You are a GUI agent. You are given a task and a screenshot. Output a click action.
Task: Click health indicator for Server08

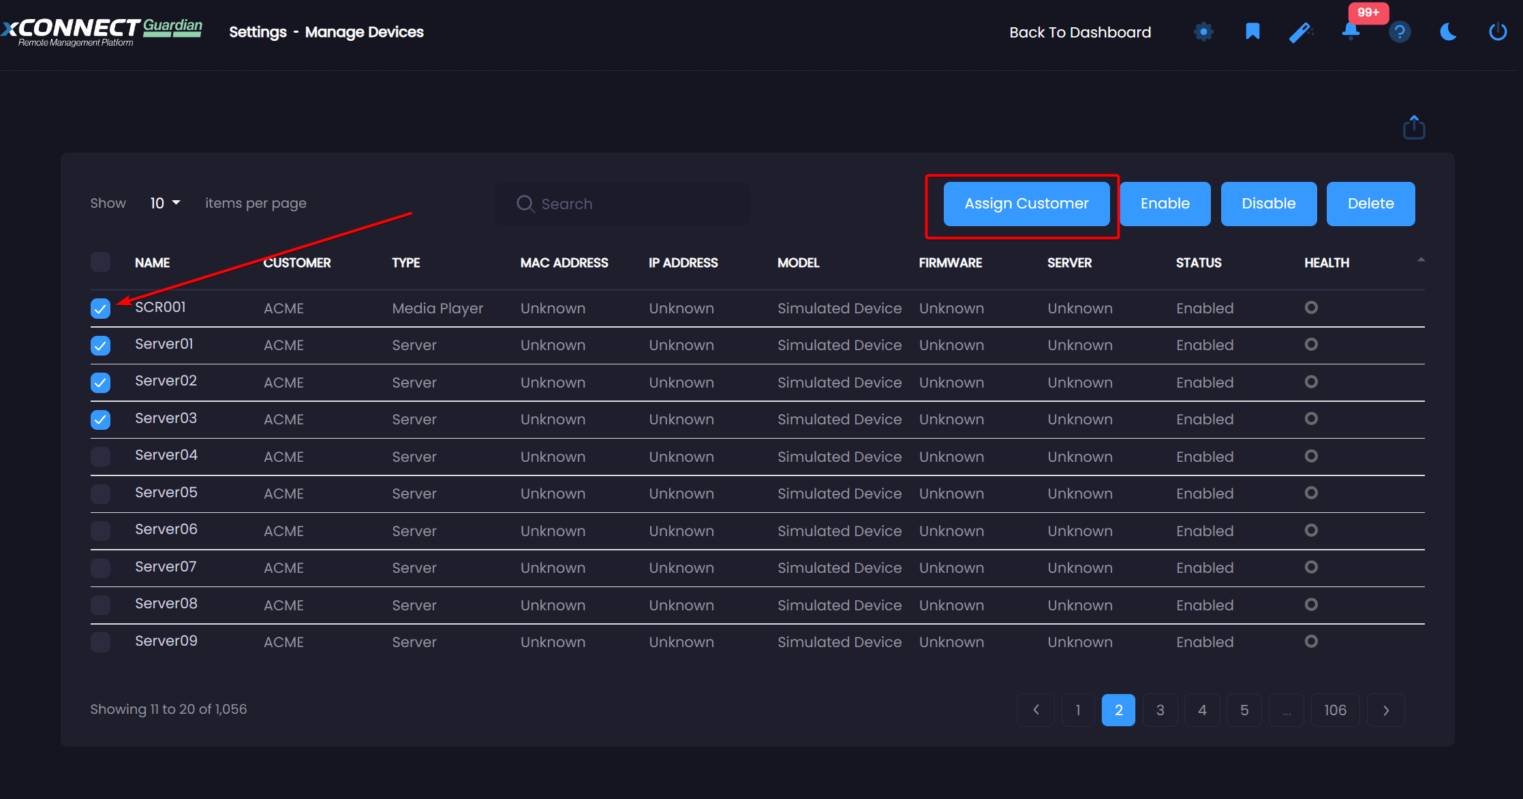(1311, 605)
